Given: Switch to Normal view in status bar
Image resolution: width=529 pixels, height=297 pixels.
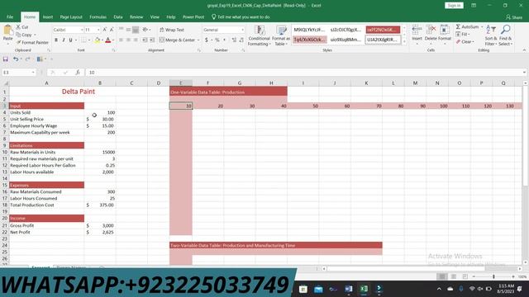Looking at the screenshot, I should tap(441, 276).
